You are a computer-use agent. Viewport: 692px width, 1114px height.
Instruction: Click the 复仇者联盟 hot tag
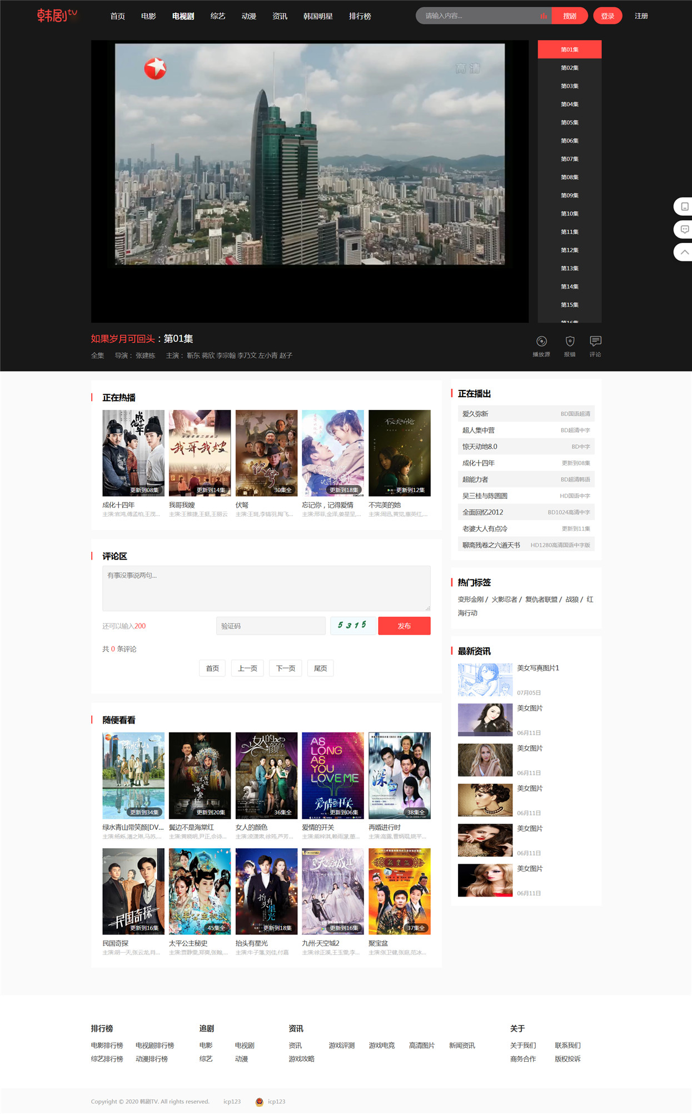[541, 600]
